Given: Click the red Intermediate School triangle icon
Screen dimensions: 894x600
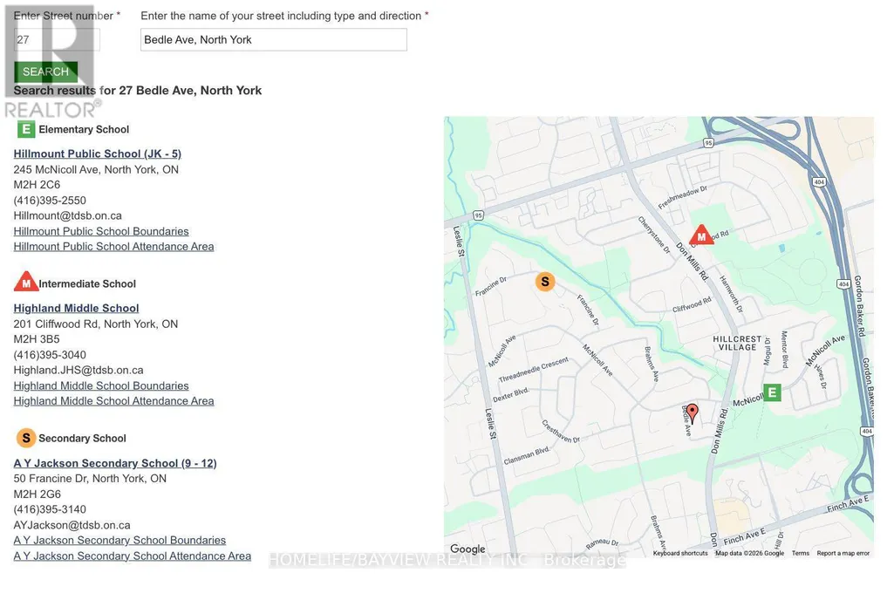Looking at the screenshot, I should 25,283.
